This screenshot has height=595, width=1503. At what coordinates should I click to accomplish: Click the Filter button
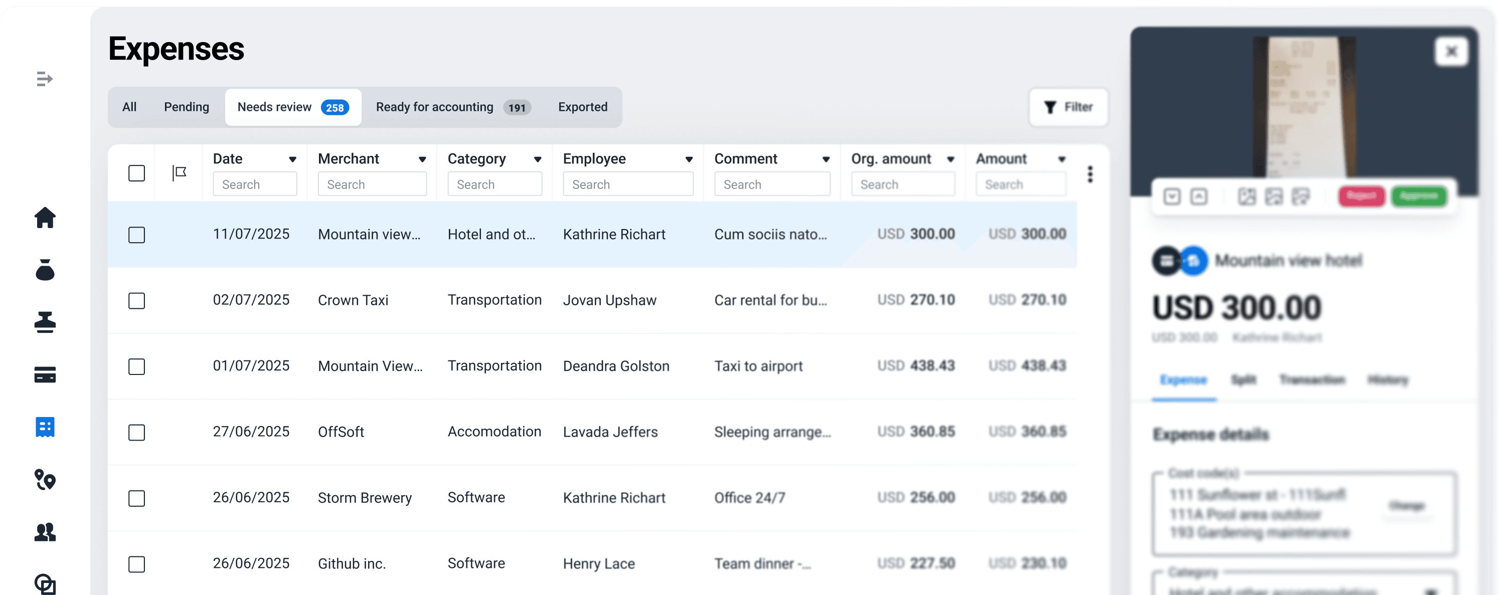1068,107
